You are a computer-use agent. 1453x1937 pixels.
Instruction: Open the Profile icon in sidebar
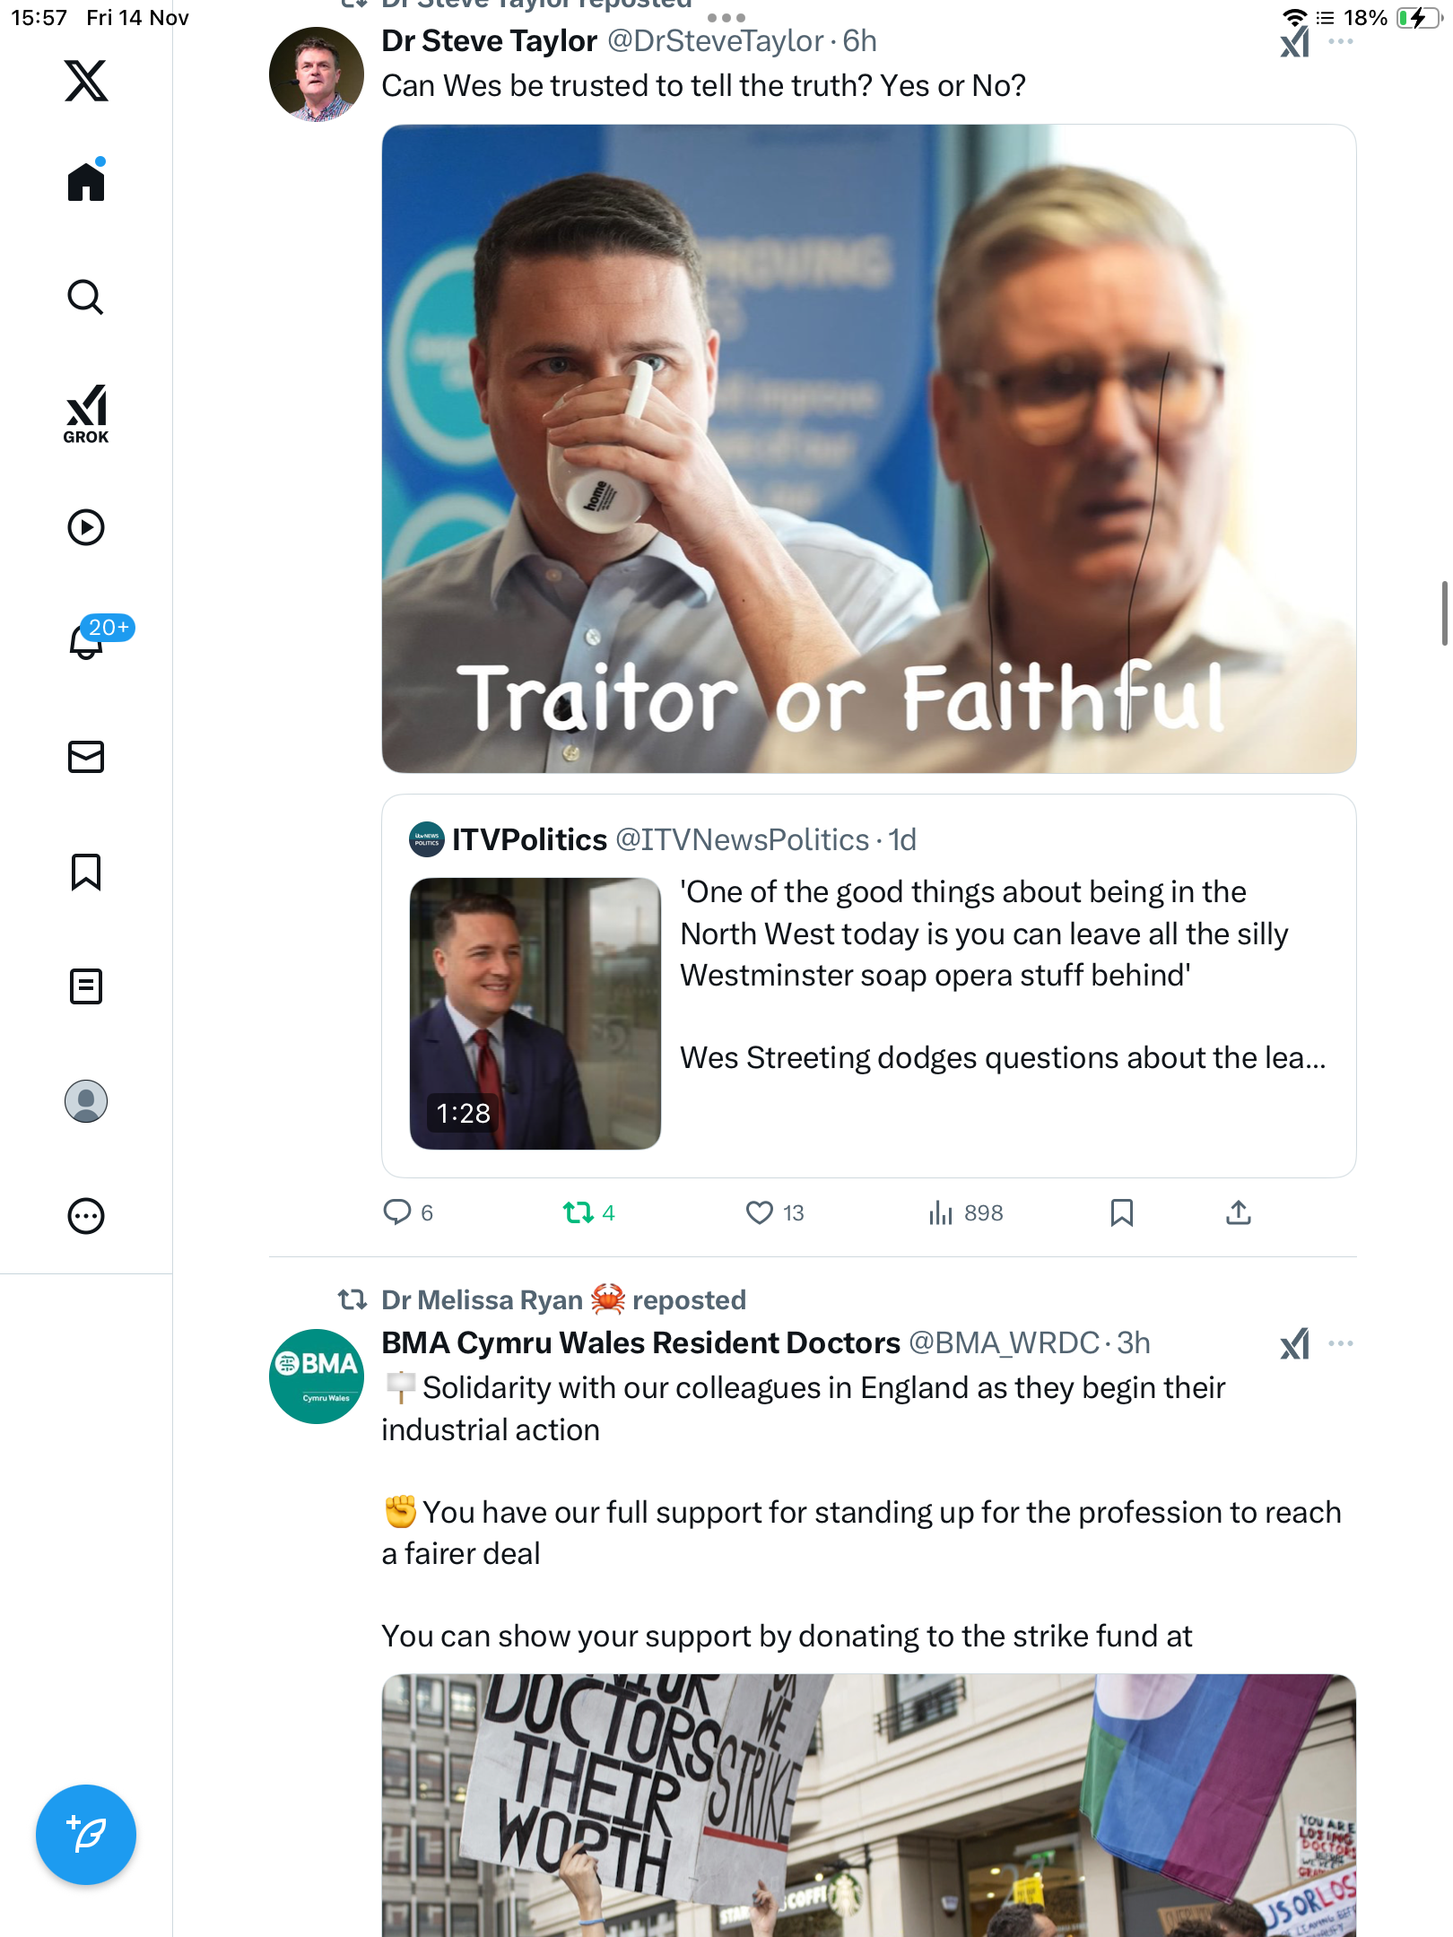[86, 1101]
